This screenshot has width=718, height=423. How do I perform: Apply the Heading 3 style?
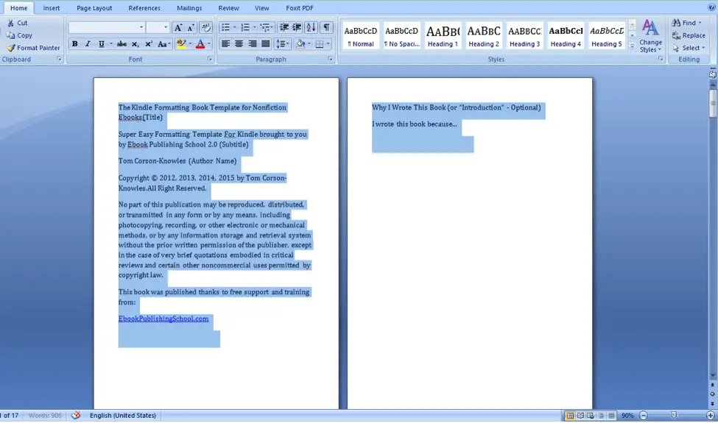[x=525, y=35]
